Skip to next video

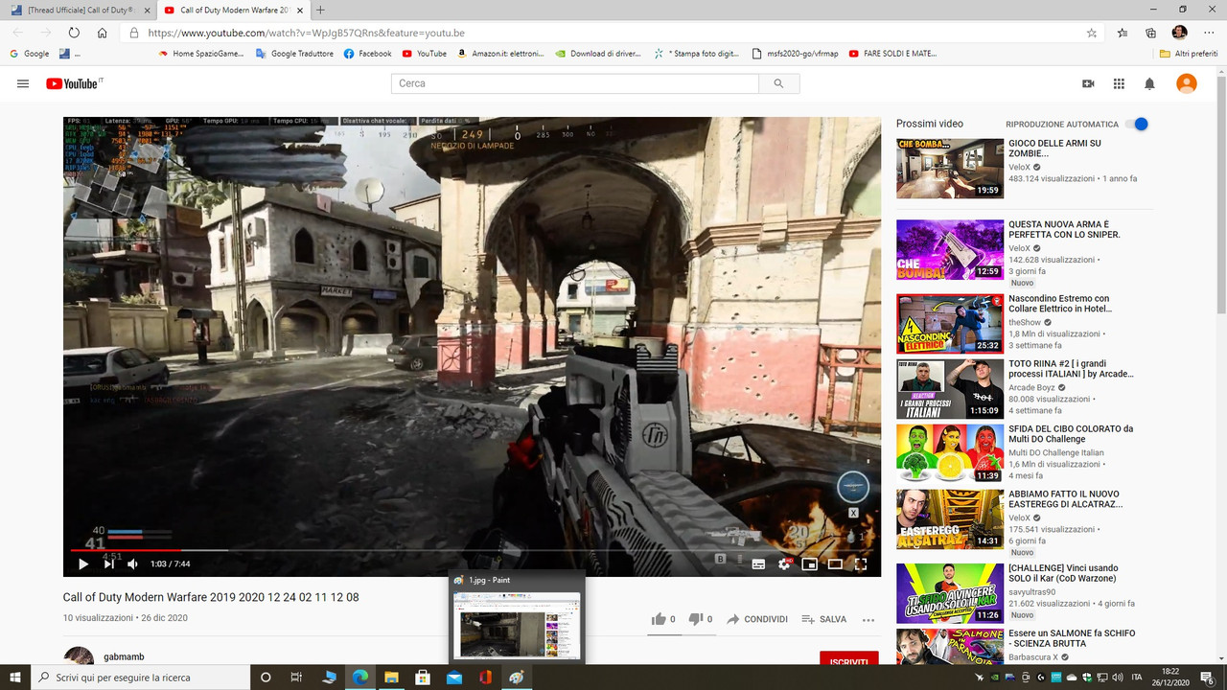click(x=108, y=564)
